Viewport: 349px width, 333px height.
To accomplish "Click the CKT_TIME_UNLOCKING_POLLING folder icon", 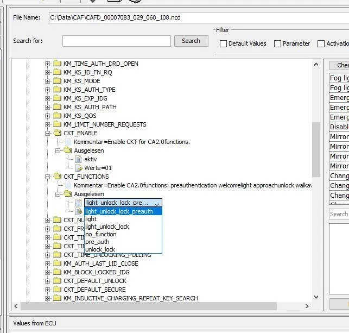I will point(57,255).
